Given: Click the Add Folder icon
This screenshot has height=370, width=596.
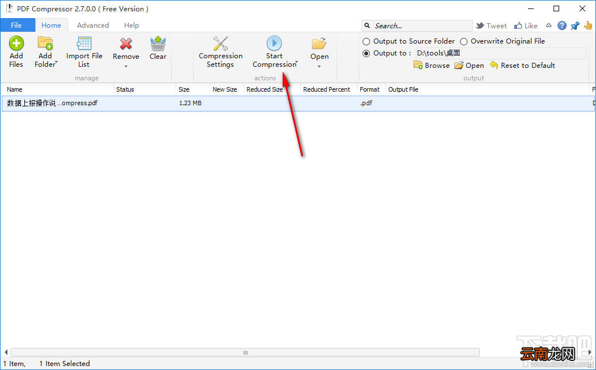Looking at the screenshot, I should (45, 43).
